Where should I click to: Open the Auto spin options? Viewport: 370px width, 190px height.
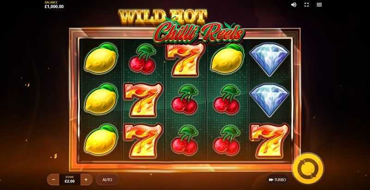pos(107,180)
